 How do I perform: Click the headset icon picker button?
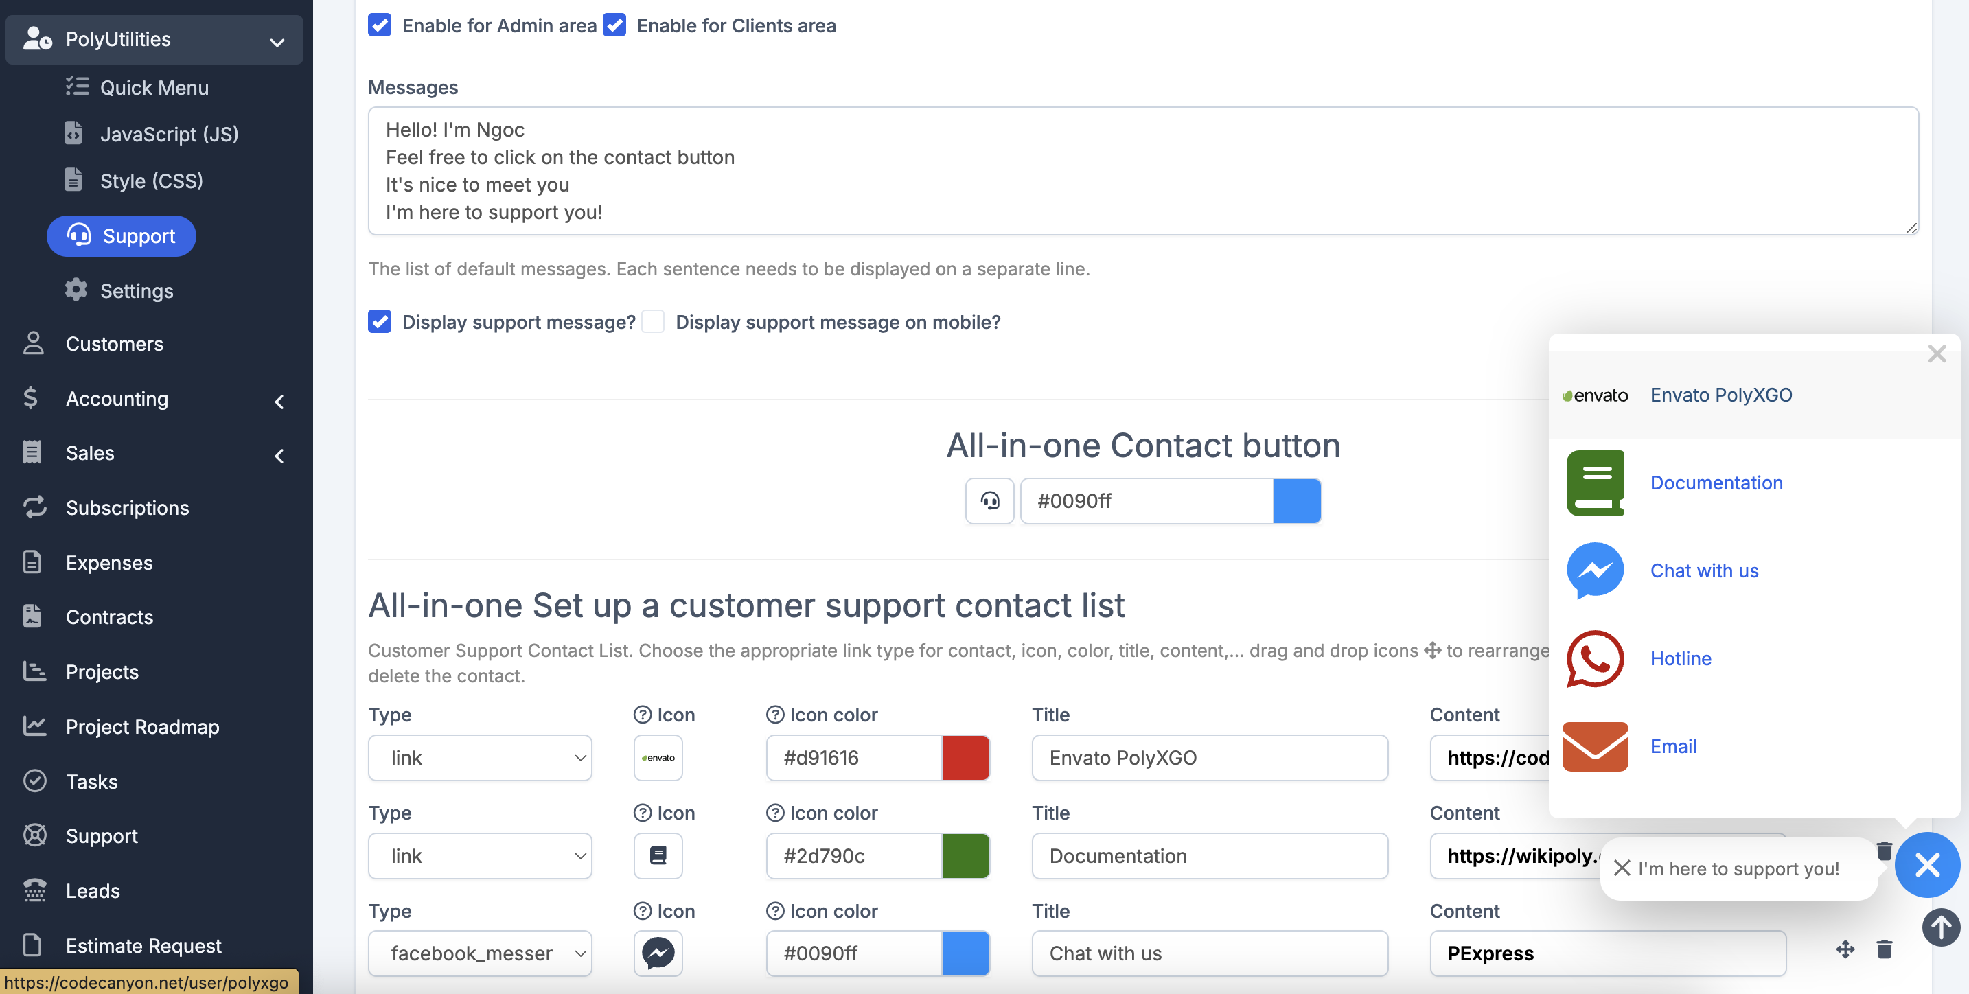coord(989,500)
